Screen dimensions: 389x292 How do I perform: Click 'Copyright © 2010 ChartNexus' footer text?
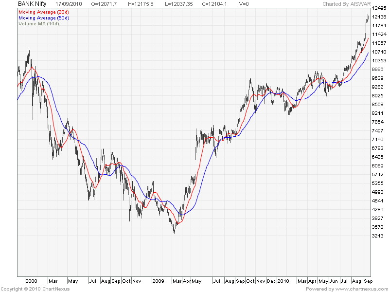click(35, 289)
